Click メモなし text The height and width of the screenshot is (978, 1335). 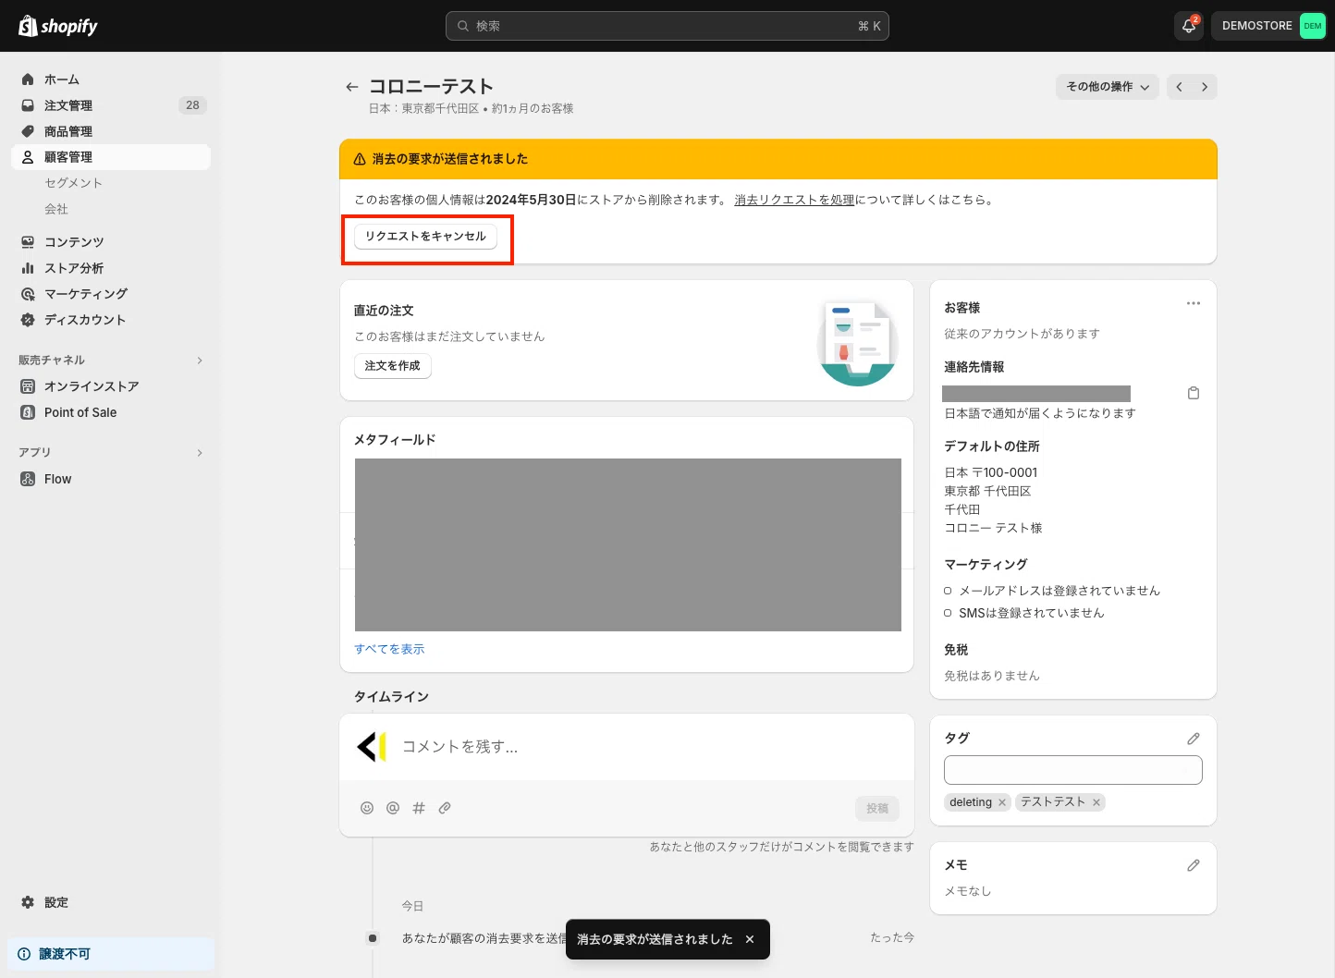point(968,891)
